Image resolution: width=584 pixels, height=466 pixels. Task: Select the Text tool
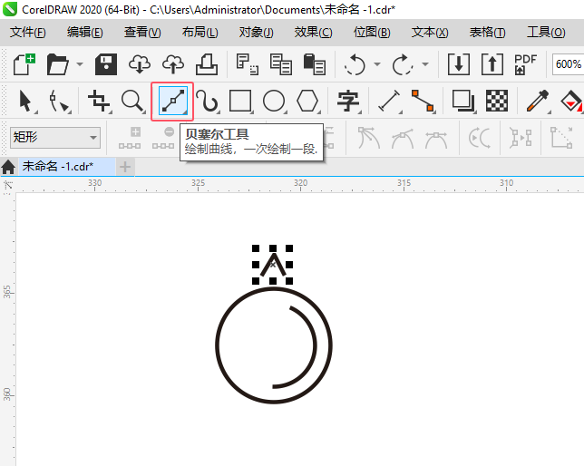[348, 101]
